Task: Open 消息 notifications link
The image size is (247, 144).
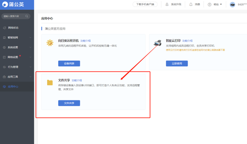Action: pyautogui.click(x=197, y=4)
